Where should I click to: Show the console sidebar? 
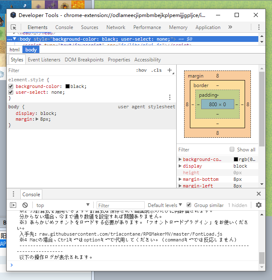pyautogui.click(x=13, y=205)
